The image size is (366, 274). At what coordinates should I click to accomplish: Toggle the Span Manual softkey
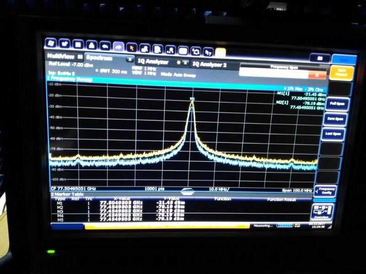tap(342, 73)
